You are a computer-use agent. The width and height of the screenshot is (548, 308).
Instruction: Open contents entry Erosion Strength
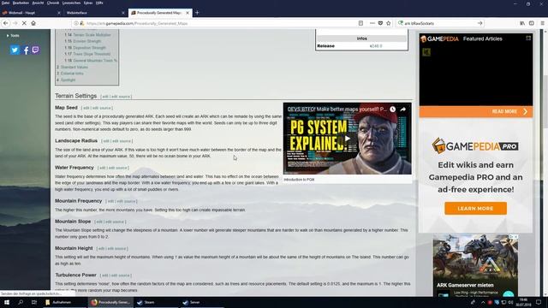click(x=87, y=41)
